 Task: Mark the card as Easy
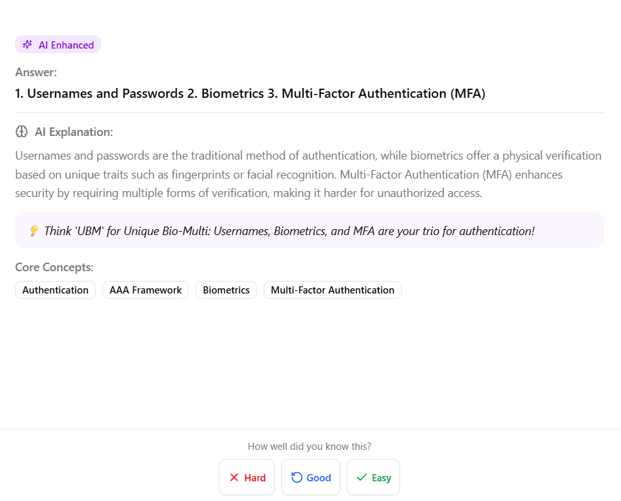373,477
